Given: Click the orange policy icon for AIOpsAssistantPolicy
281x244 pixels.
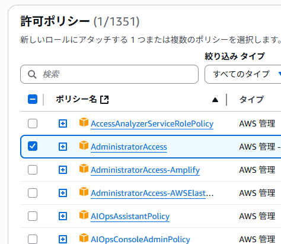Looking at the screenshot, I should tap(84, 215).
